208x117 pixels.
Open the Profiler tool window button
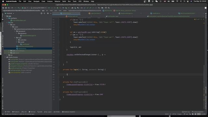pyautogui.click(x=57, y=112)
